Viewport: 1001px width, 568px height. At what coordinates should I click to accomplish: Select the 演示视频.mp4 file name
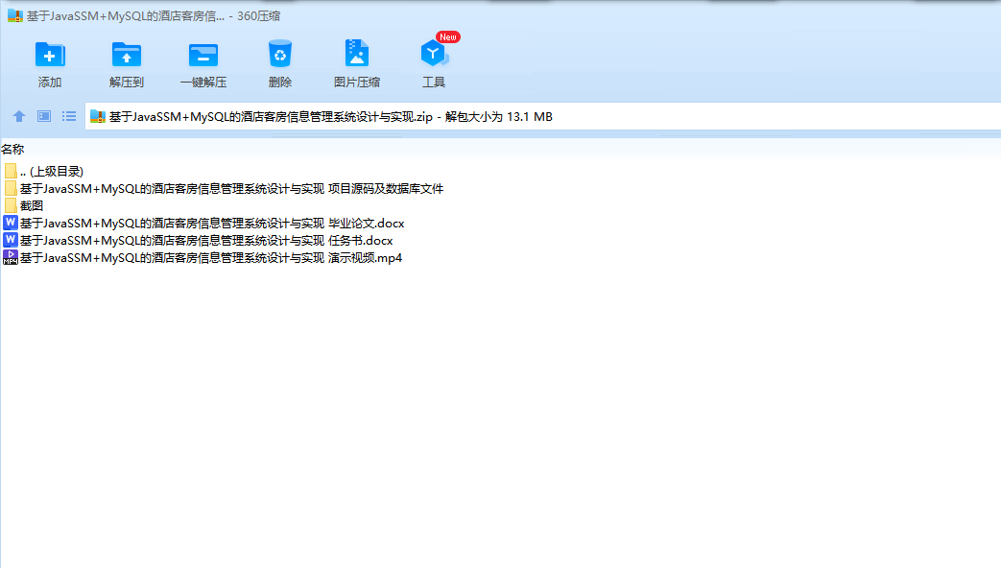pyautogui.click(x=211, y=257)
